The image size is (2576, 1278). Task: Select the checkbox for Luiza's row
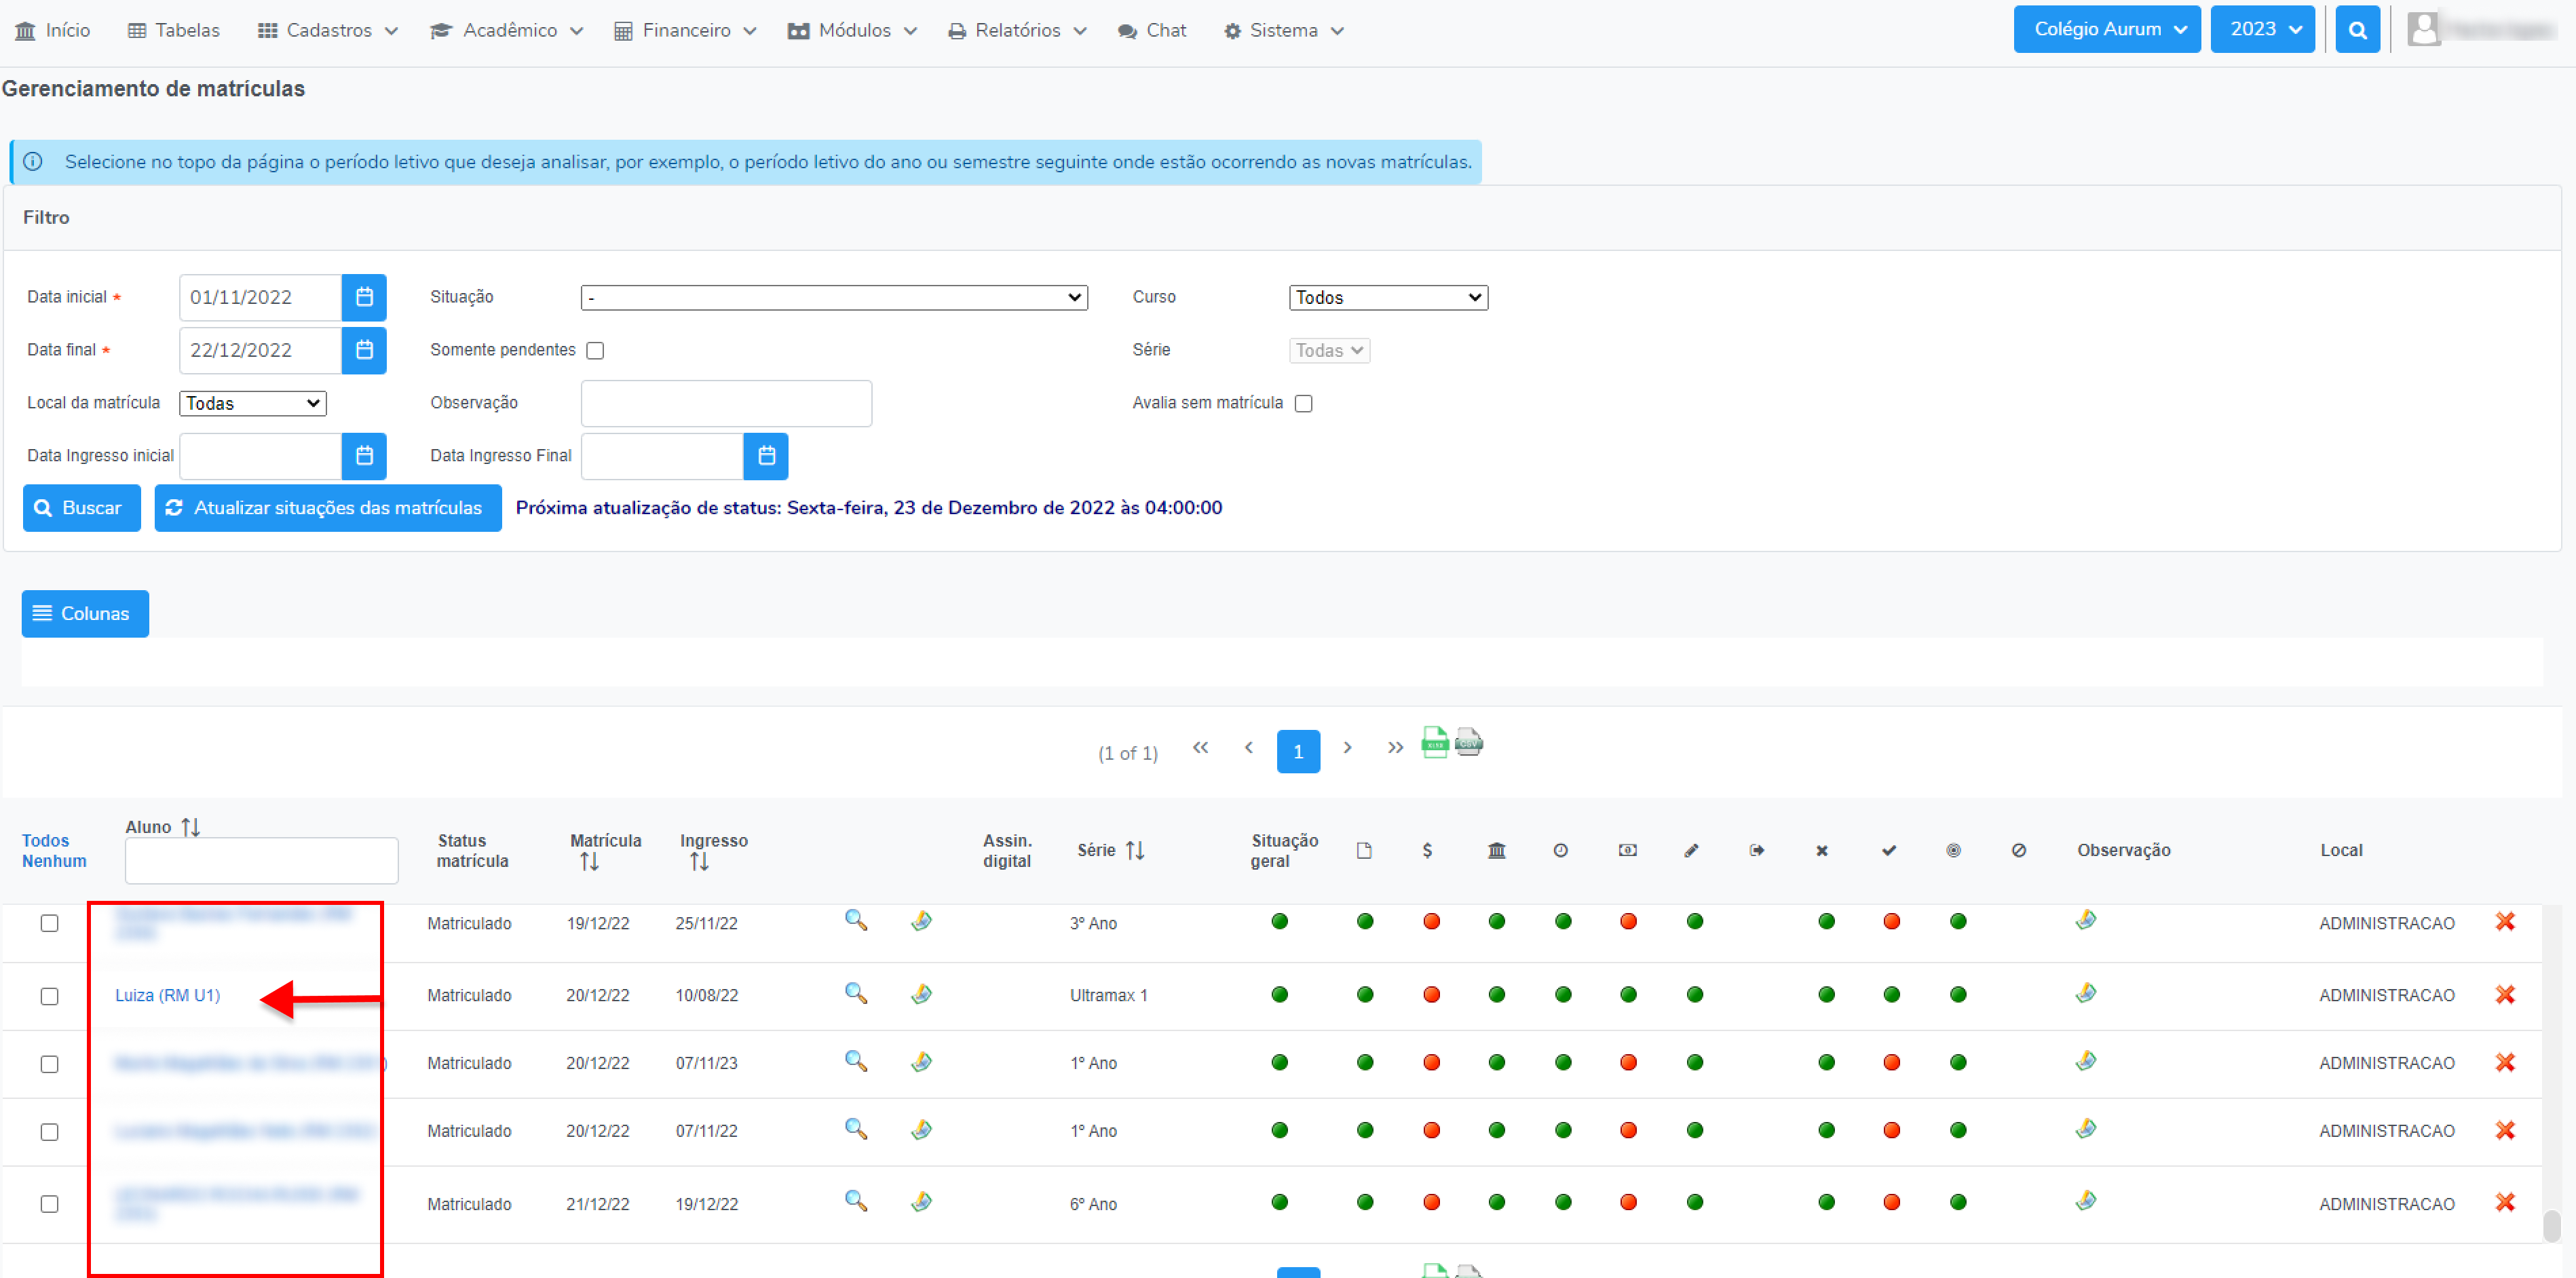pyautogui.click(x=49, y=996)
